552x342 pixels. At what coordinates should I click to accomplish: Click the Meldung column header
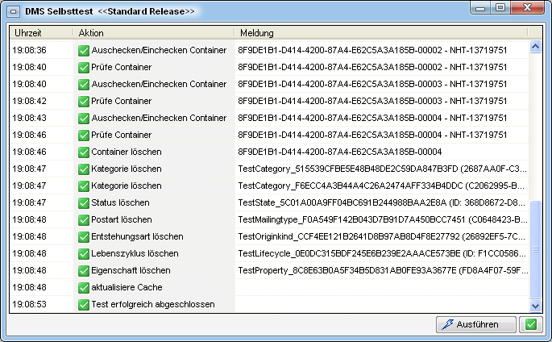(x=380, y=33)
